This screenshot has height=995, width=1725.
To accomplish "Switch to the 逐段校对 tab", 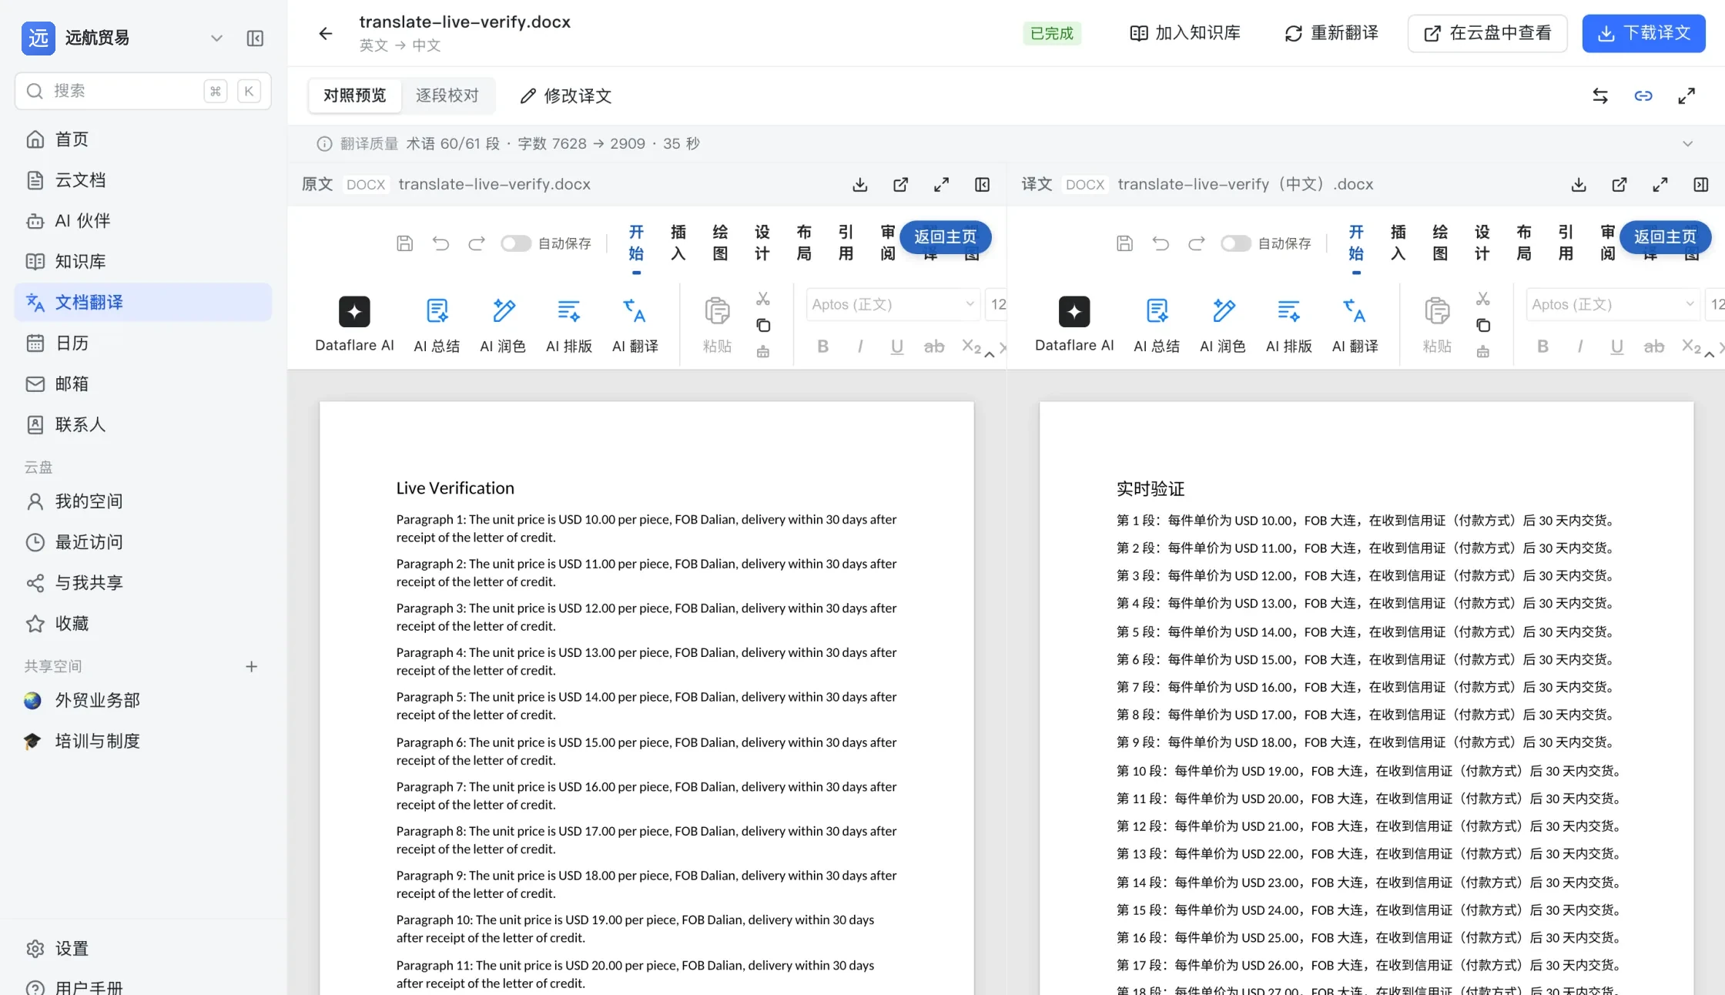I will tap(447, 95).
